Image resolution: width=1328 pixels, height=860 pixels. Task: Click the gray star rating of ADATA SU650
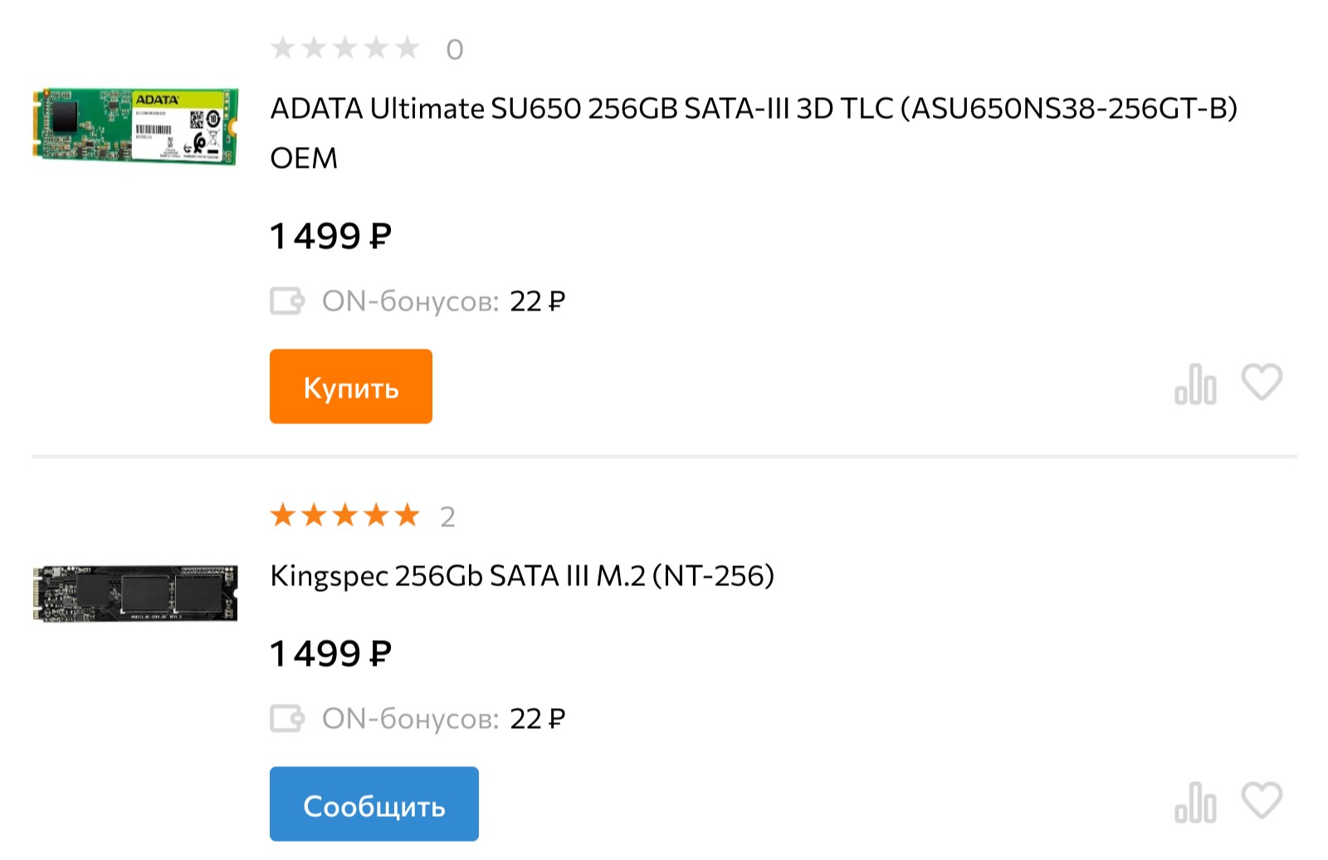[344, 48]
